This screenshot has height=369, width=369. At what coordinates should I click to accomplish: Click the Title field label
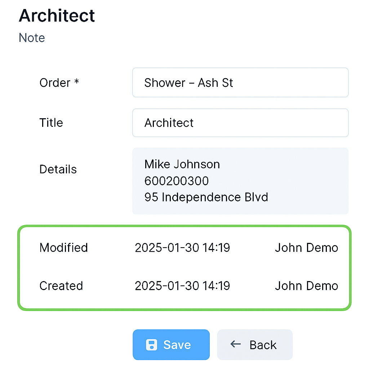(51, 123)
